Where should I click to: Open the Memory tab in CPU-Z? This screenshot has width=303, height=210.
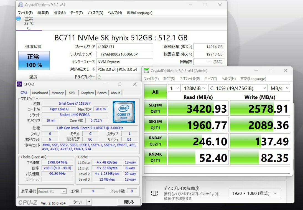(58, 93)
